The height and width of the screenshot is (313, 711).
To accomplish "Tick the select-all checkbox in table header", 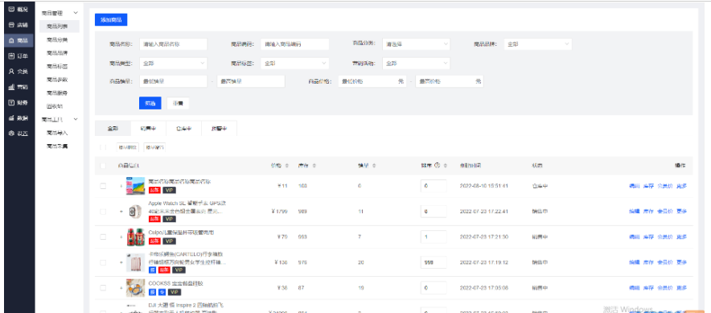I will pos(103,166).
